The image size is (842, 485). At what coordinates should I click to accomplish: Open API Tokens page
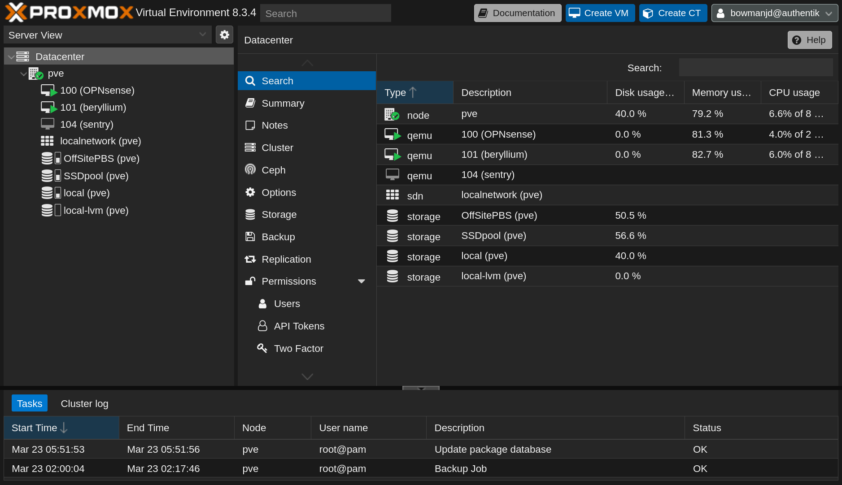pos(299,326)
